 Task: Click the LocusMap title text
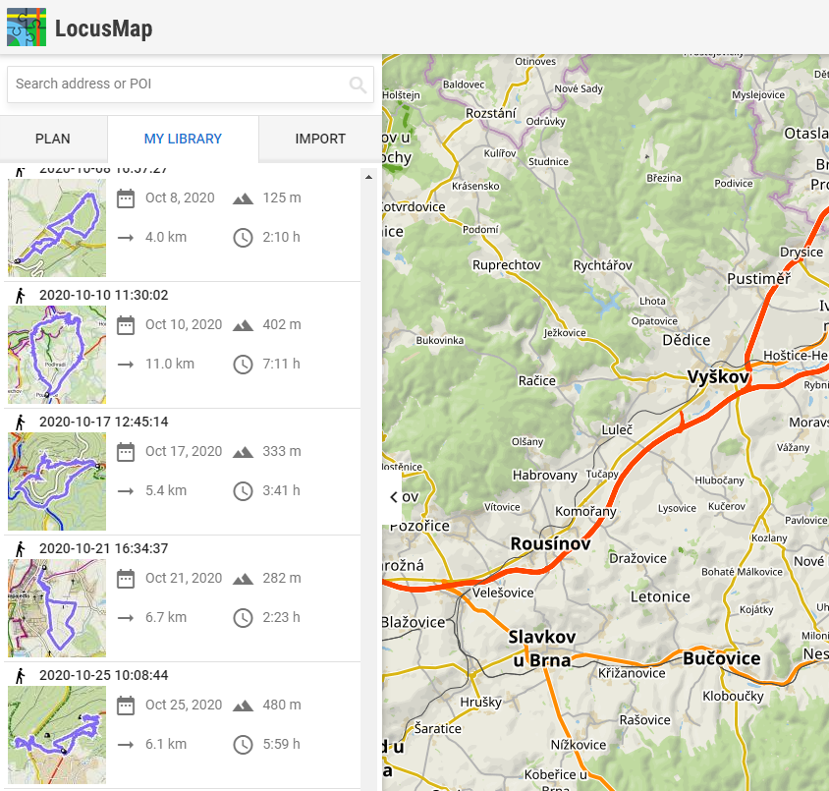coord(104,28)
